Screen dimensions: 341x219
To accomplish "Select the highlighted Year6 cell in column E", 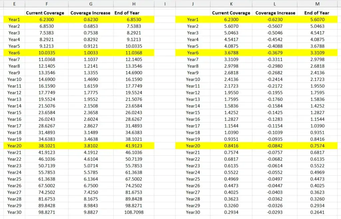I will tap(14, 53).
